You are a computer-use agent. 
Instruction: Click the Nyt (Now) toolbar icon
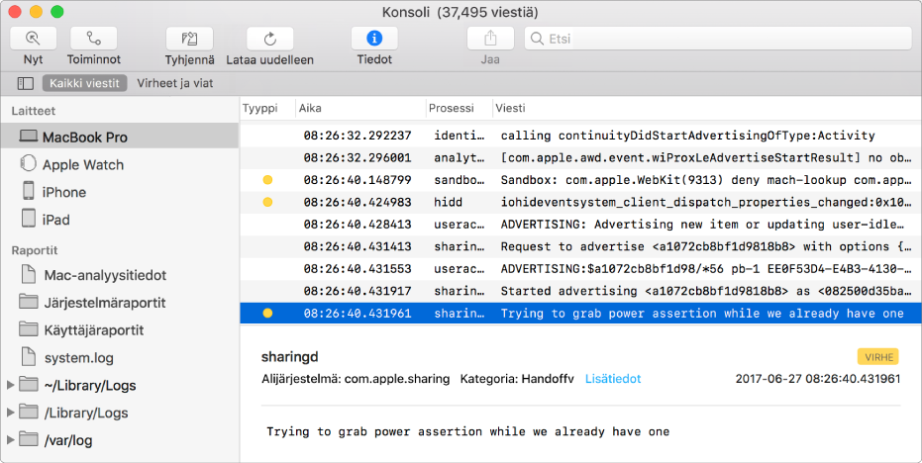[34, 39]
